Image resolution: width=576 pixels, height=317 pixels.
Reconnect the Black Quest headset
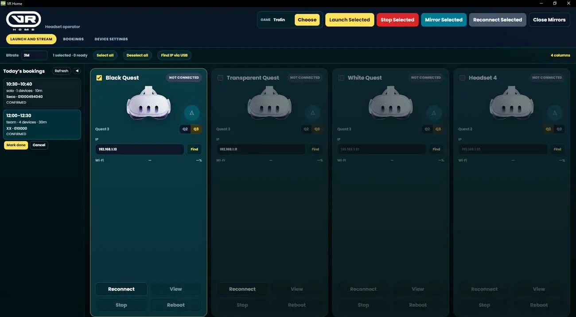pos(121,289)
